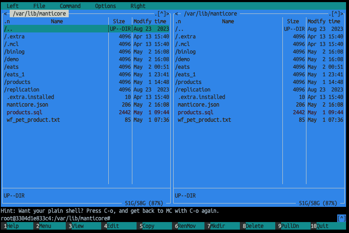349x233 pixels.
Task: Open the Options menu
Action: coord(105,6)
